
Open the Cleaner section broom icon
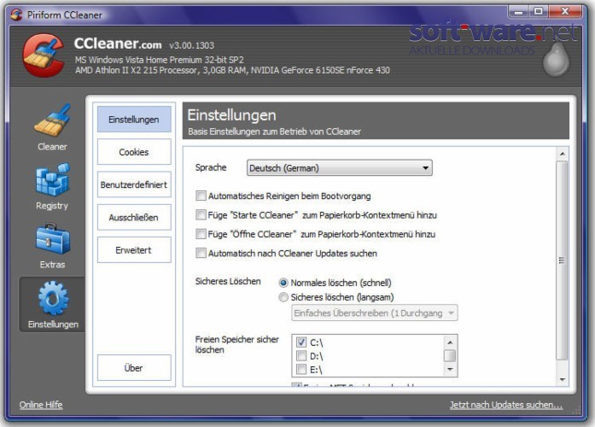(x=52, y=120)
